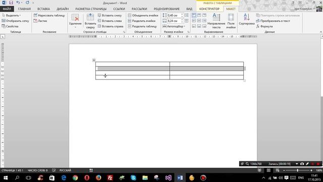Switch to ВСТАВКА ribbon tab

coord(43,9)
